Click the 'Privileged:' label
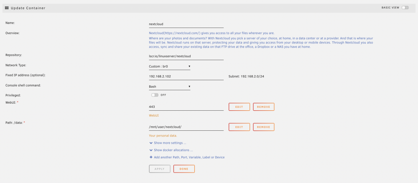Image resolution: width=418 pixels, height=183 pixels. [13, 95]
